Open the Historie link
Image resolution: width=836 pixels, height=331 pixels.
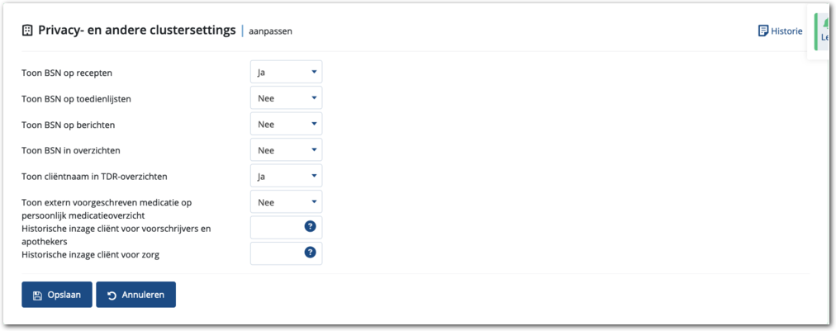pos(786,31)
